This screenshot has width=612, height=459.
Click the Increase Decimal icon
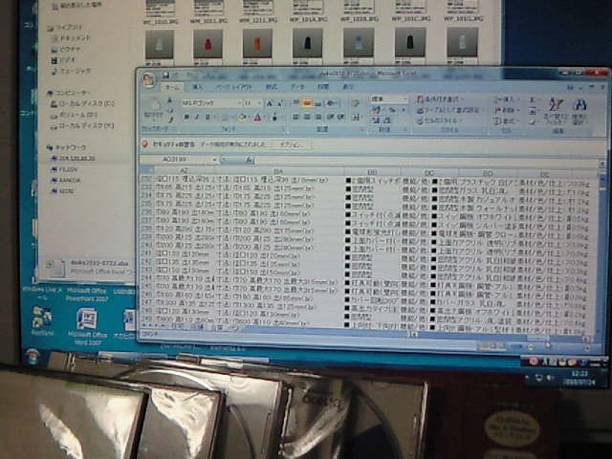point(376,120)
